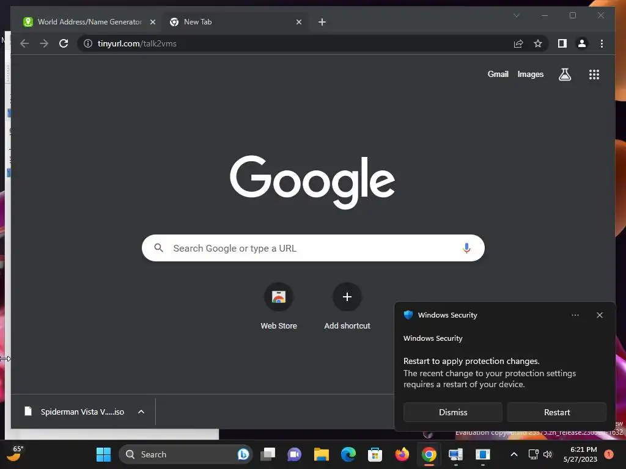Close World Address/Name Generator tab
Screen dimensions: 626x469
(152, 22)
